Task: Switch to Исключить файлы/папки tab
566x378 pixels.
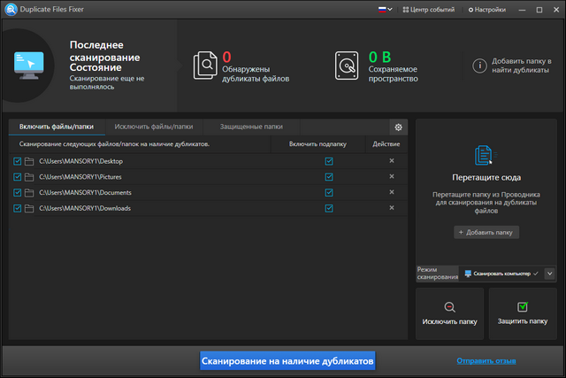Action: [x=154, y=127]
